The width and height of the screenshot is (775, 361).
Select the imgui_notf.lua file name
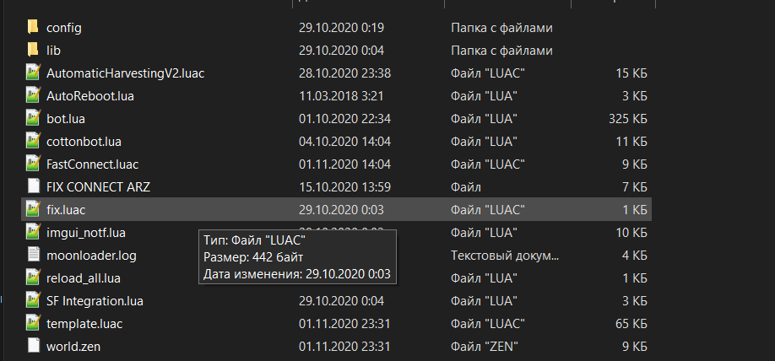pos(86,231)
